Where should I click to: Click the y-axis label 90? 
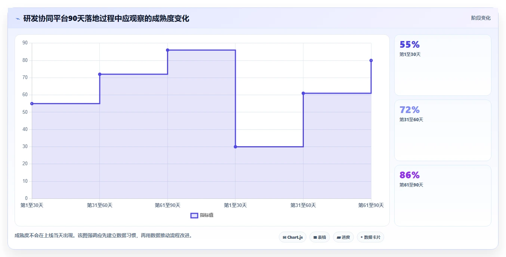pos(25,43)
